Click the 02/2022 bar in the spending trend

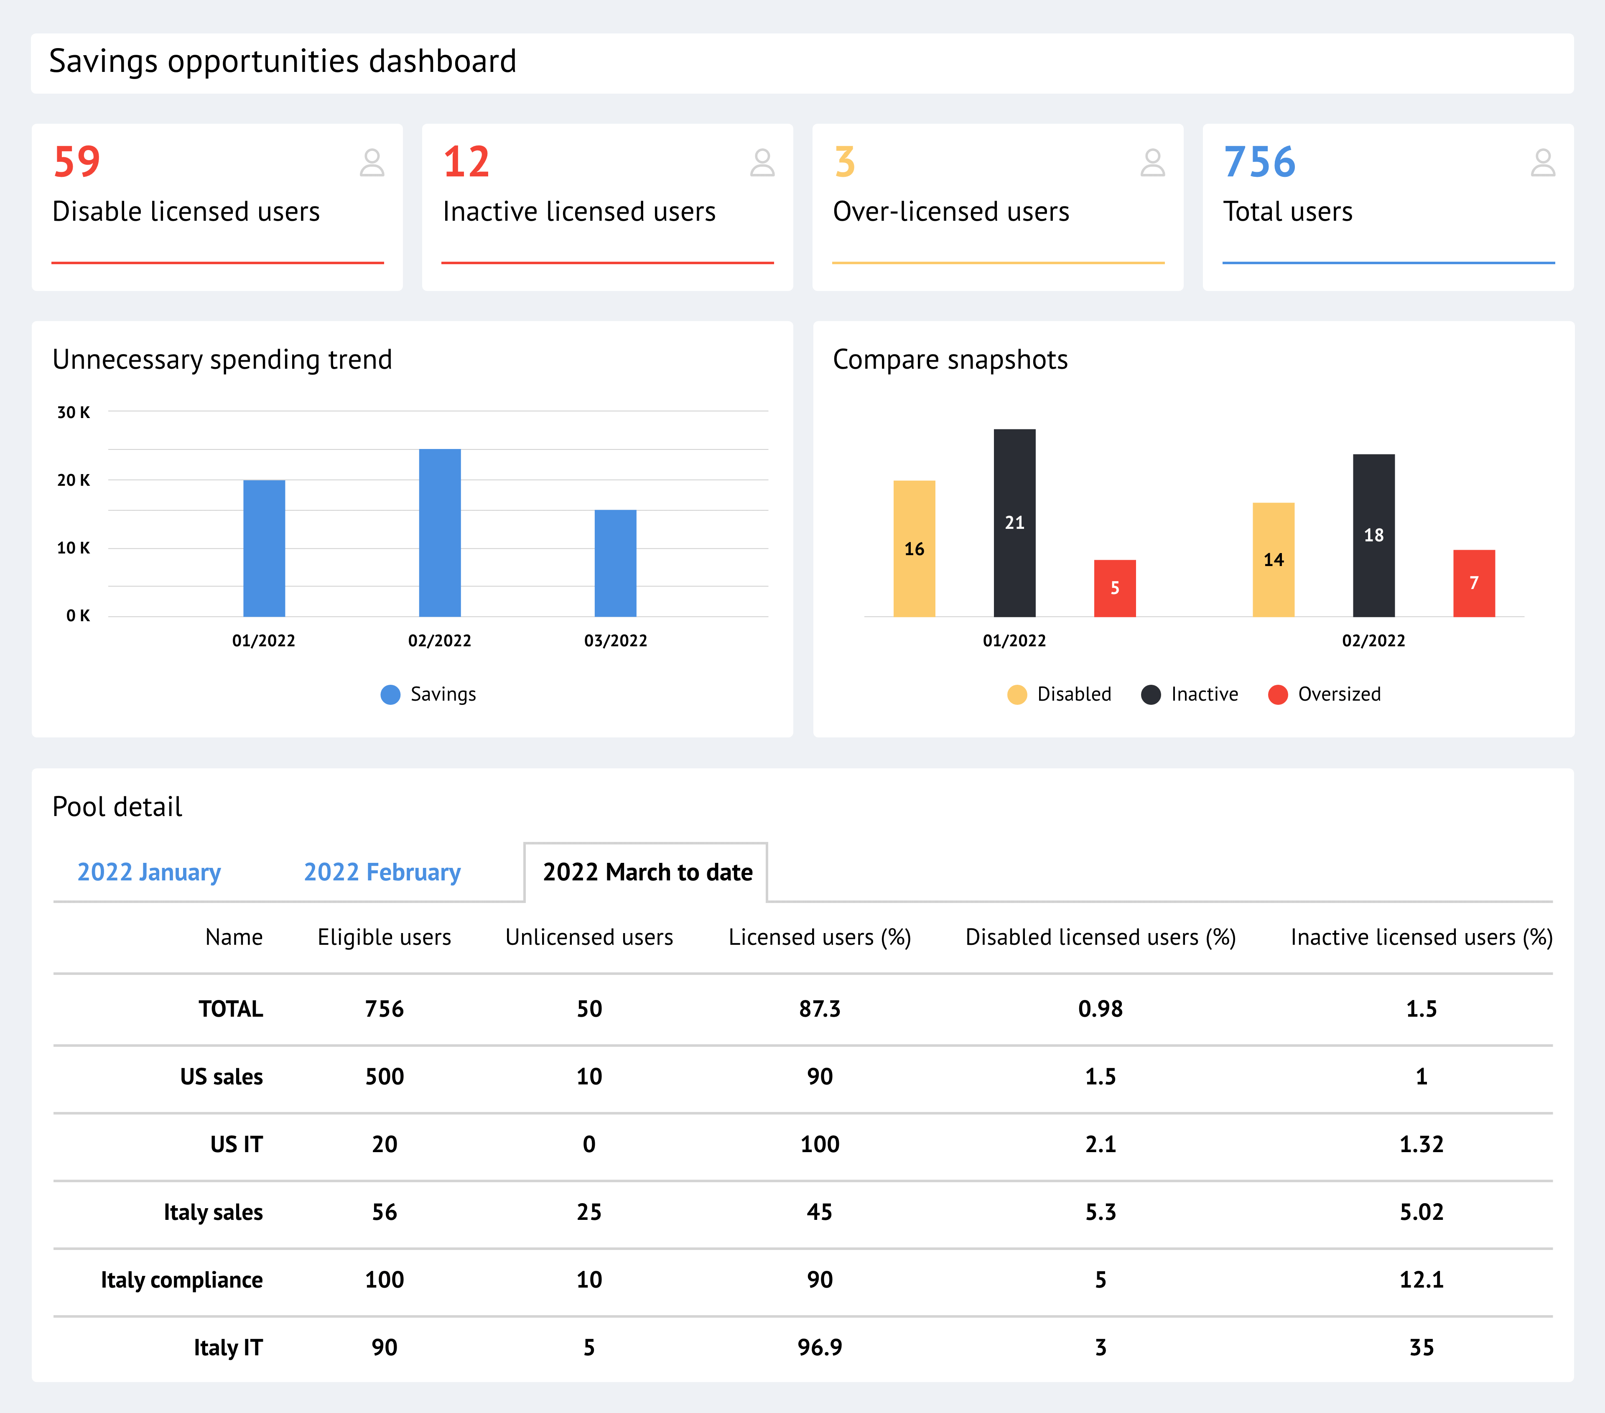click(x=441, y=531)
